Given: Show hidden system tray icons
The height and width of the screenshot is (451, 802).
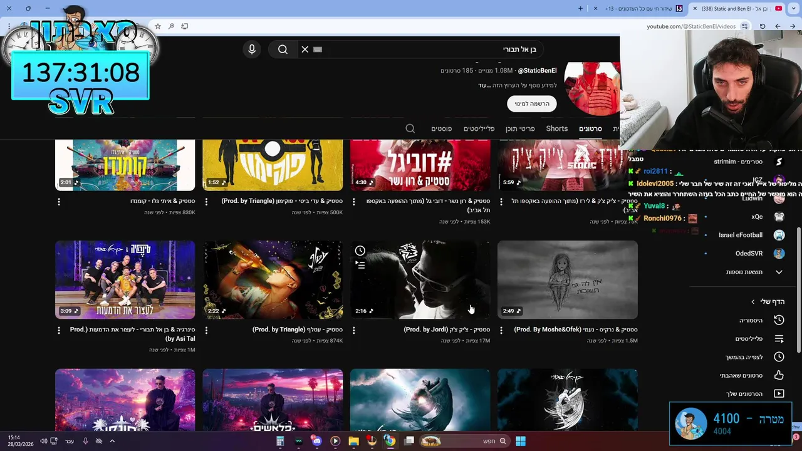Looking at the screenshot, I should click(x=112, y=441).
